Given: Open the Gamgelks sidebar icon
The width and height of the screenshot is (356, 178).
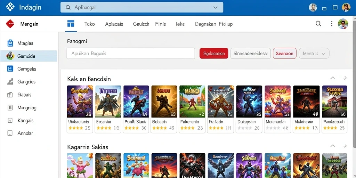Looking at the screenshot, I should click(x=10, y=68).
